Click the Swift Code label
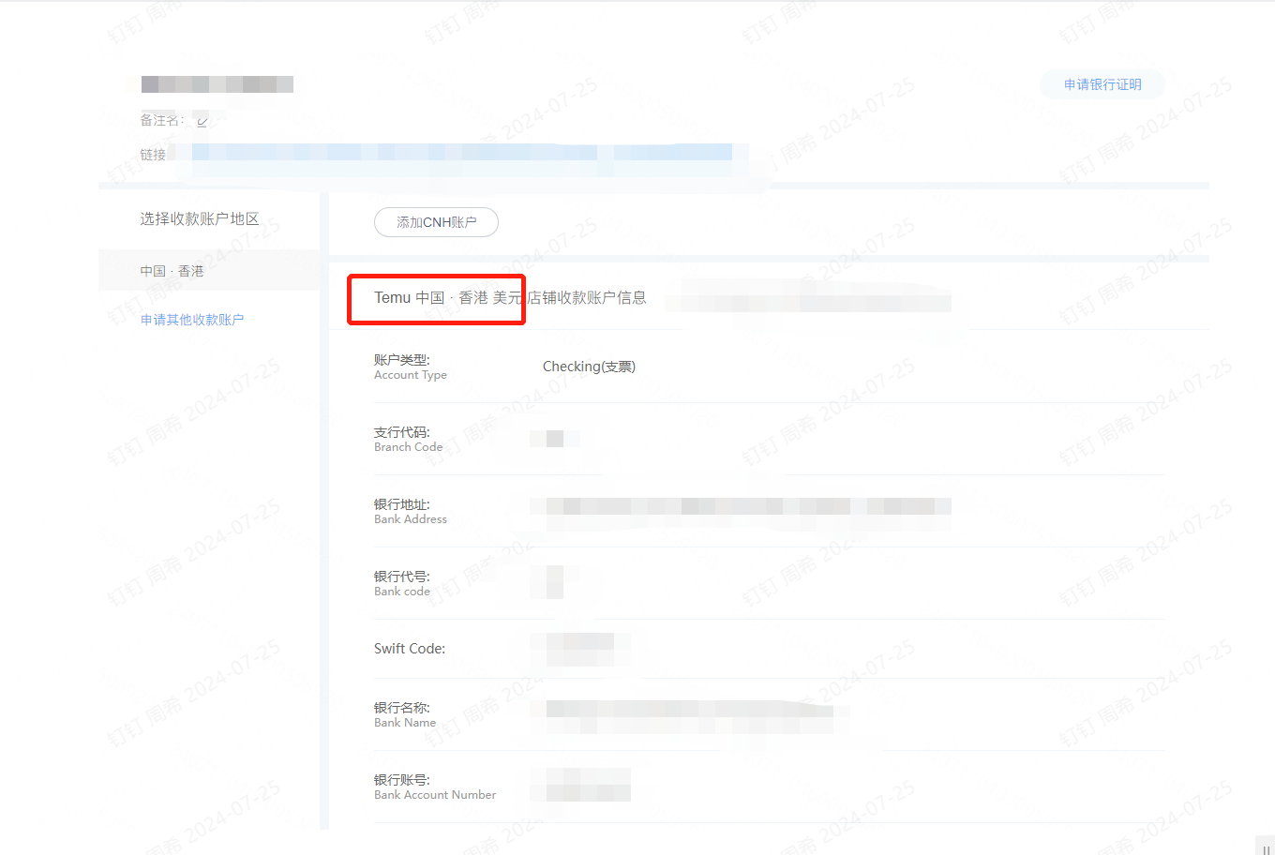This screenshot has width=1275, height=855. pos(410,649)
